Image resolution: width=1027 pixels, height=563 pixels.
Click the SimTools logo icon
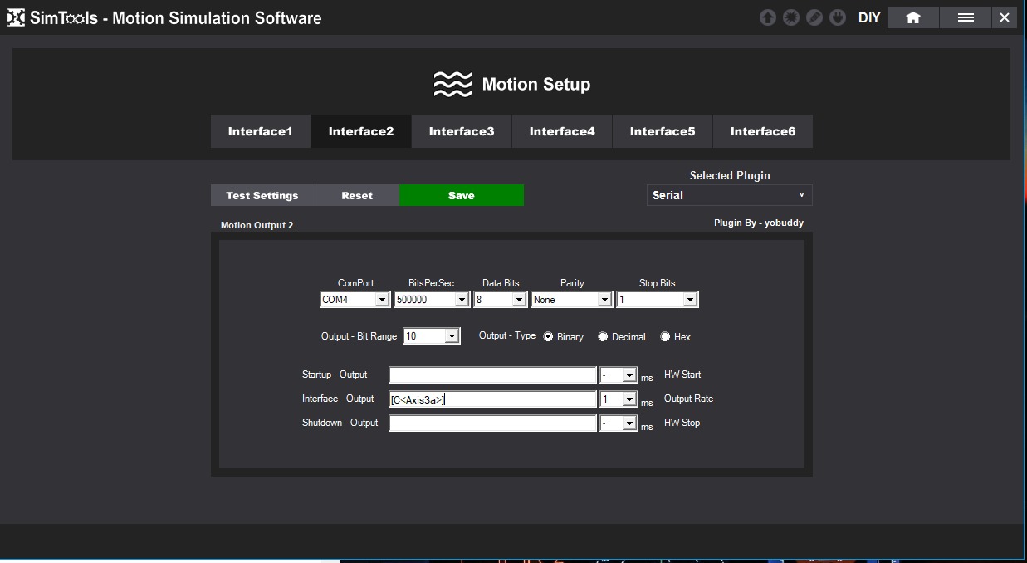pos(16,17)
